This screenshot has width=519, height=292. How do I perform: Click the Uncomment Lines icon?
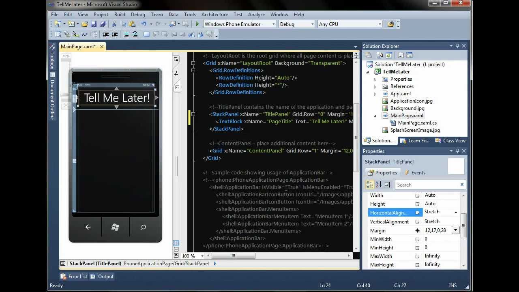coord(135,34)
